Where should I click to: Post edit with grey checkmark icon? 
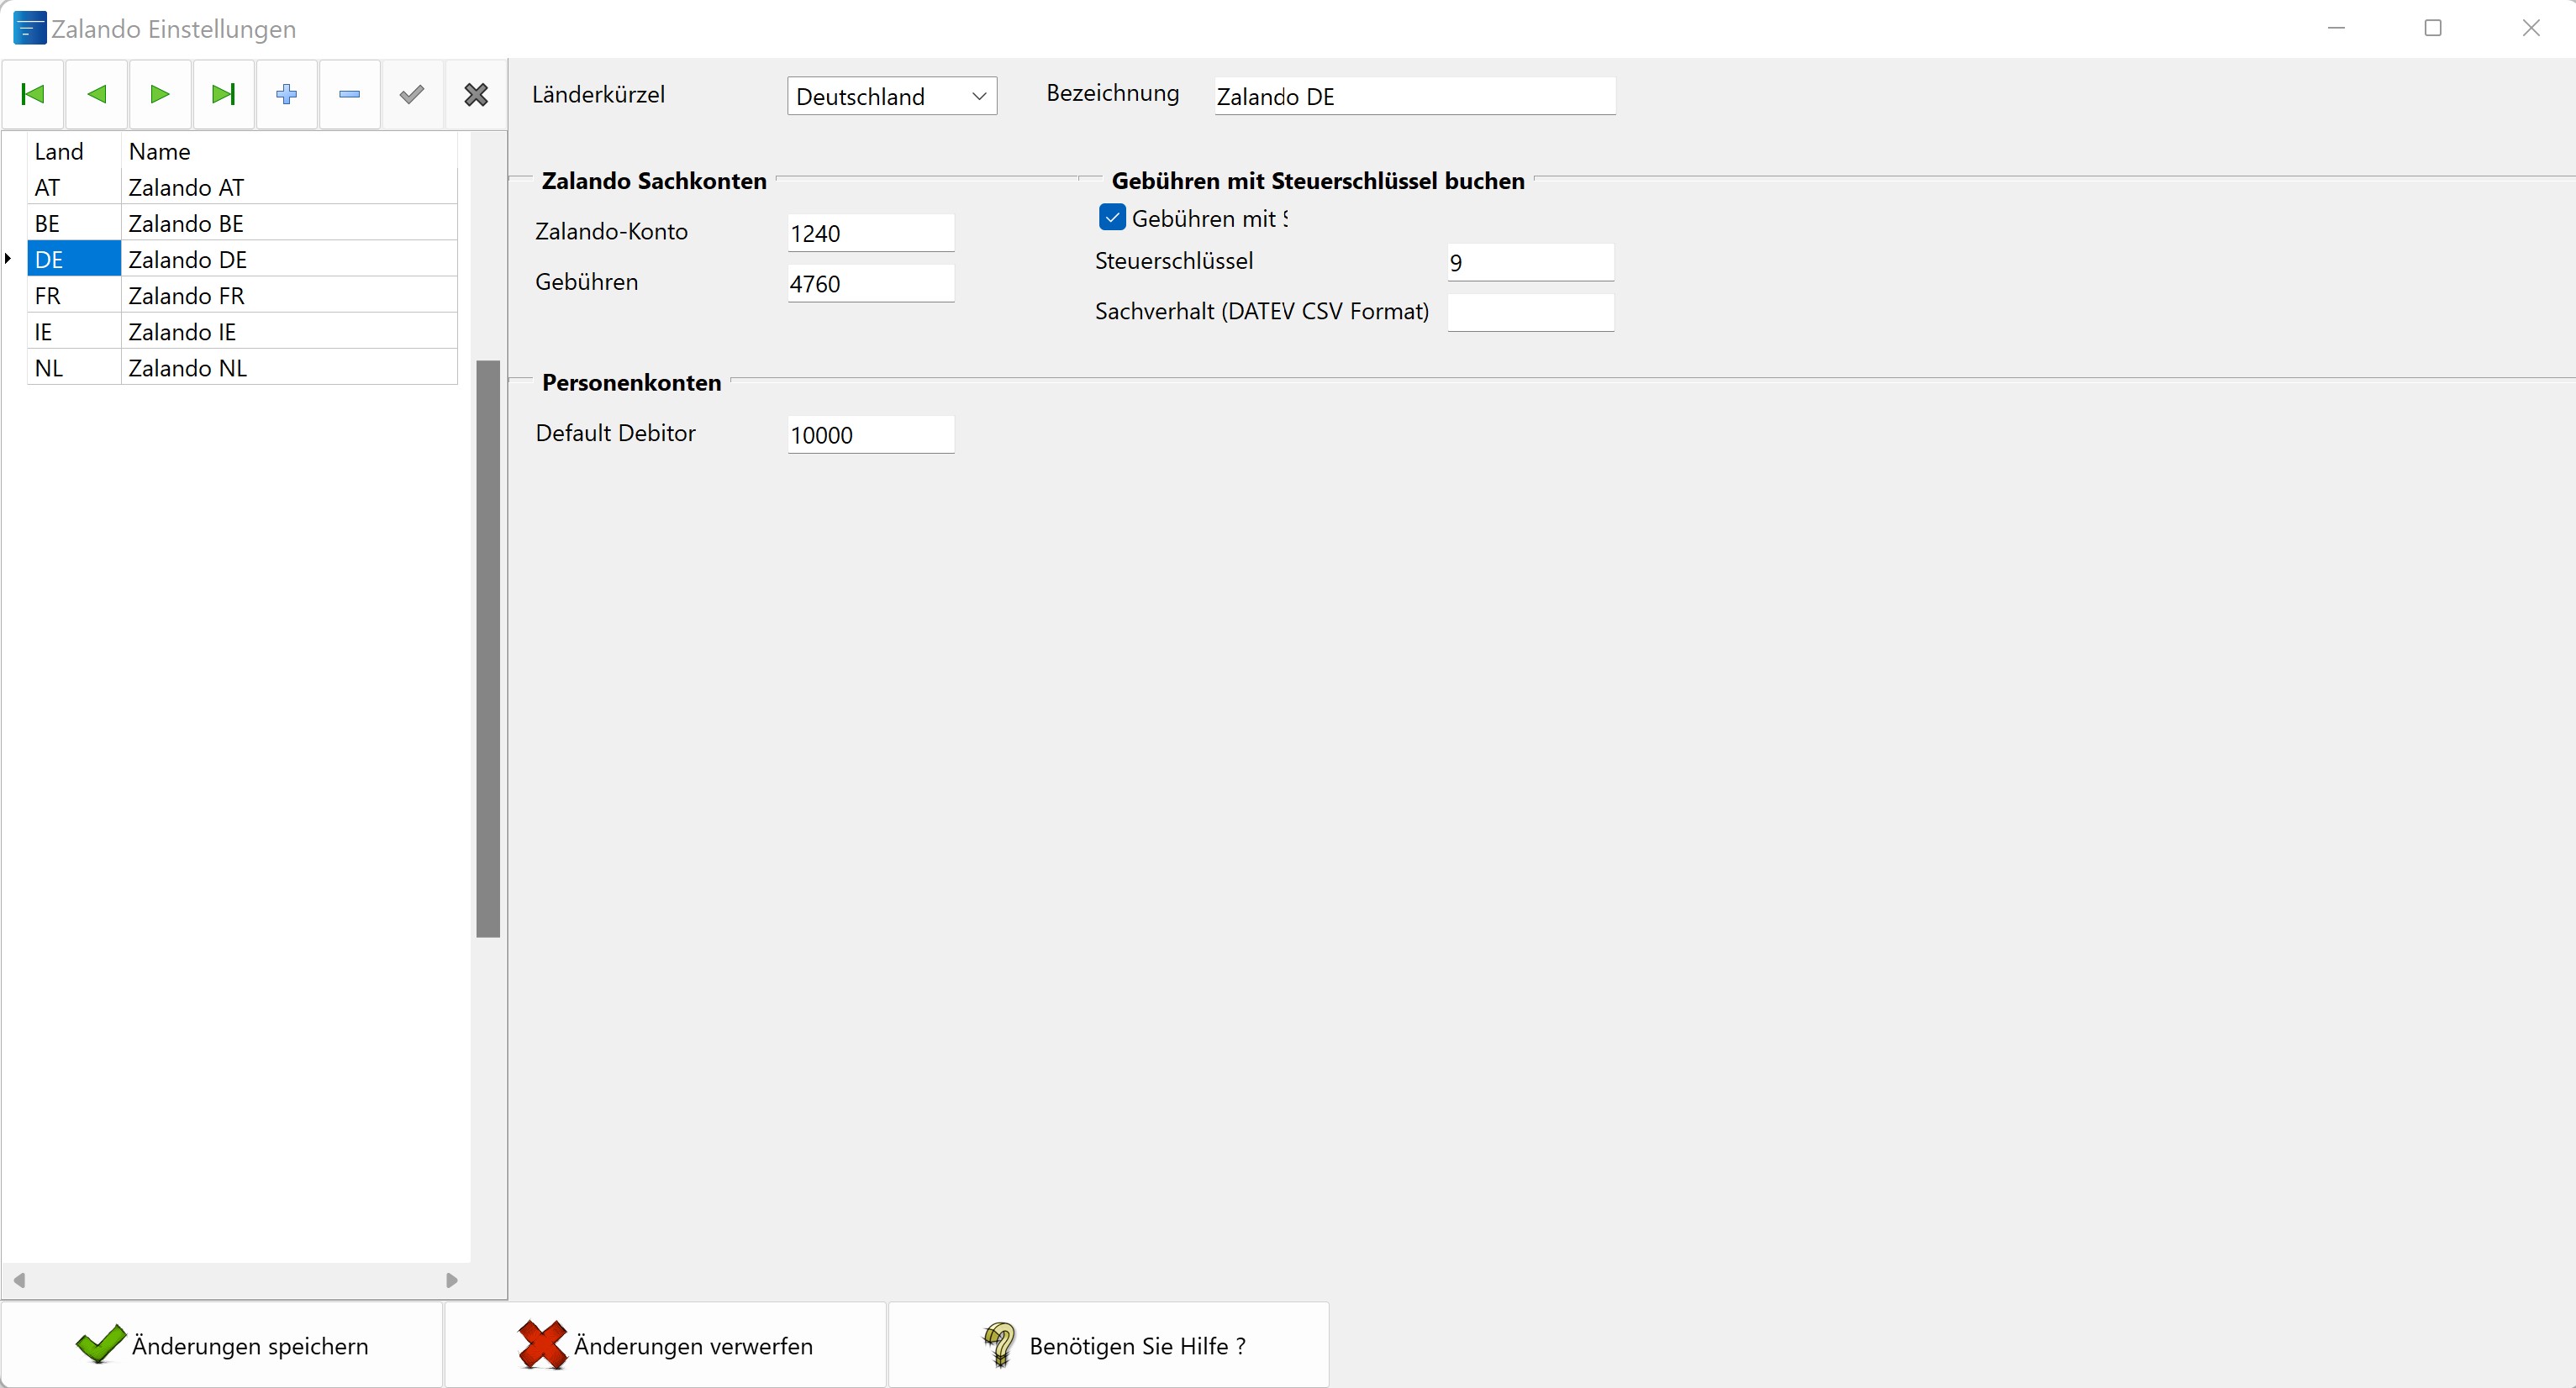(x=412, y=94)
